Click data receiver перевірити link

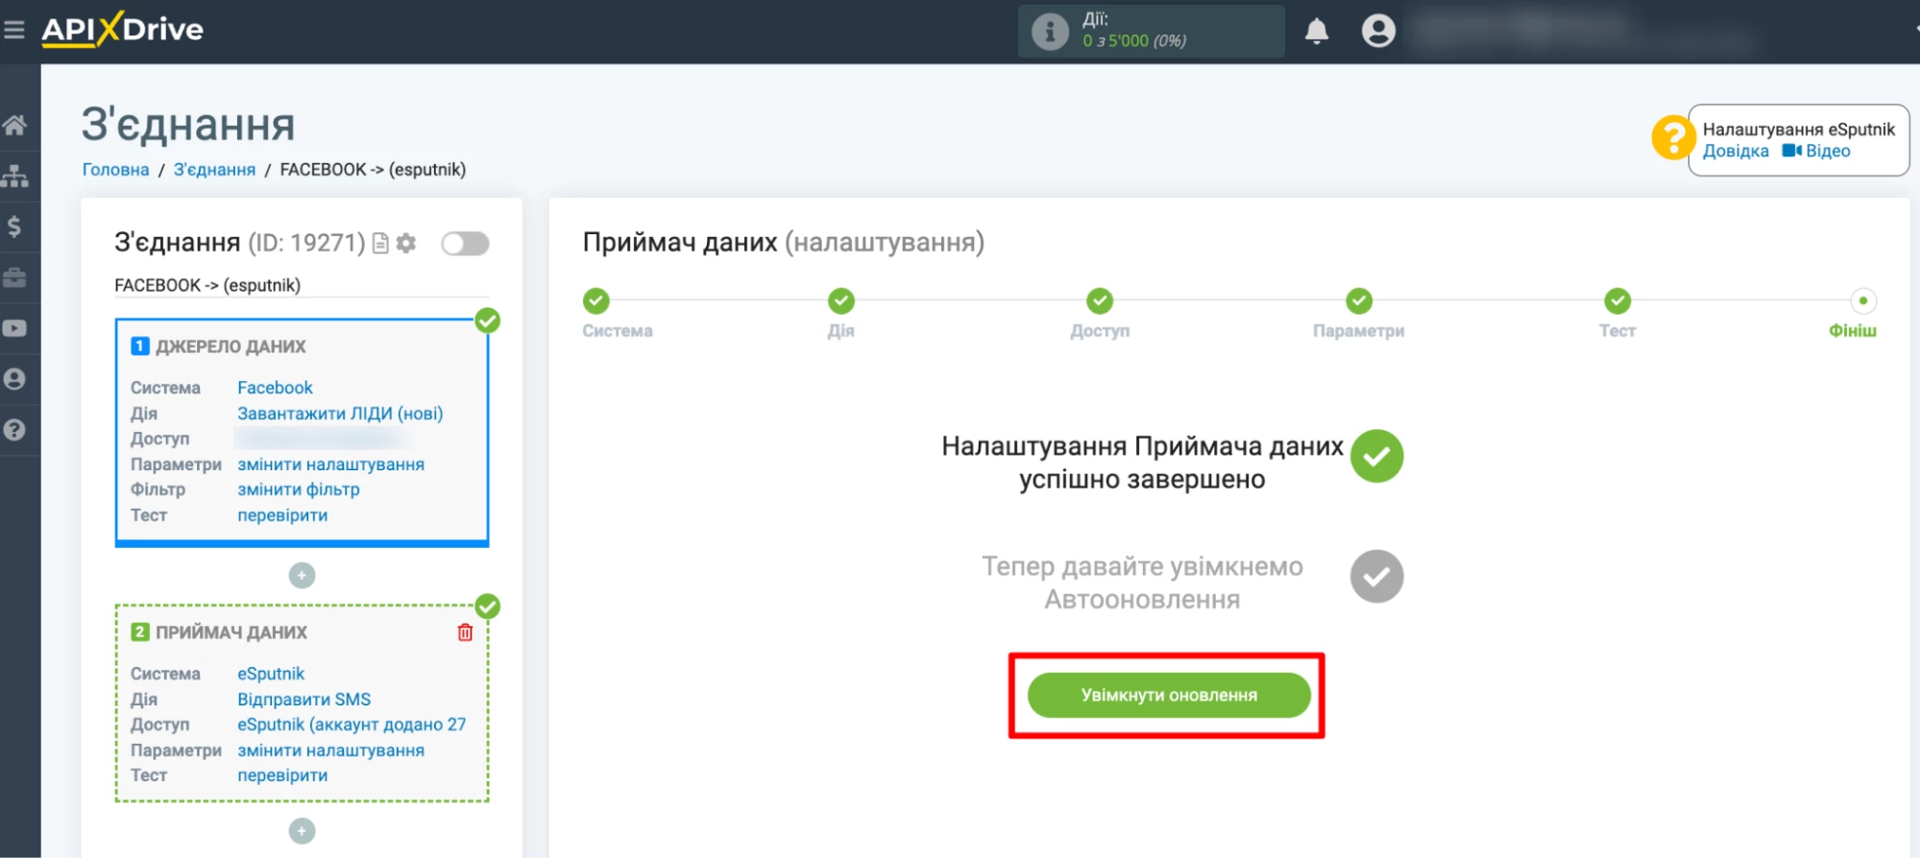tap(282, 775)
